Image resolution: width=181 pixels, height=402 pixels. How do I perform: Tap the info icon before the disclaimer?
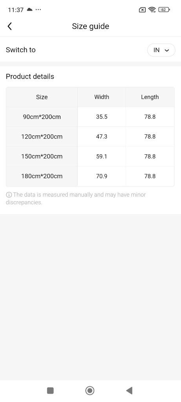click(x=9, y=195)
